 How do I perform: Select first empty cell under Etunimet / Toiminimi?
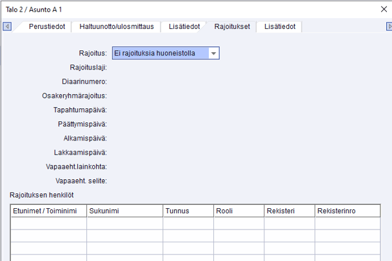click(x=49, y=223)
